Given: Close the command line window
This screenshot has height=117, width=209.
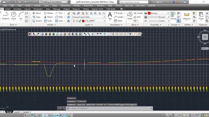Looking at the screenshot, I should click(60, 108).
